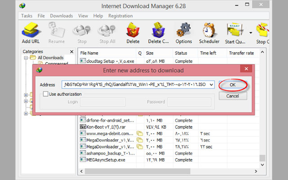Open the View menu
Viewport: 288px width, 180px height.
pyautogui.click(x=83, y=16)
